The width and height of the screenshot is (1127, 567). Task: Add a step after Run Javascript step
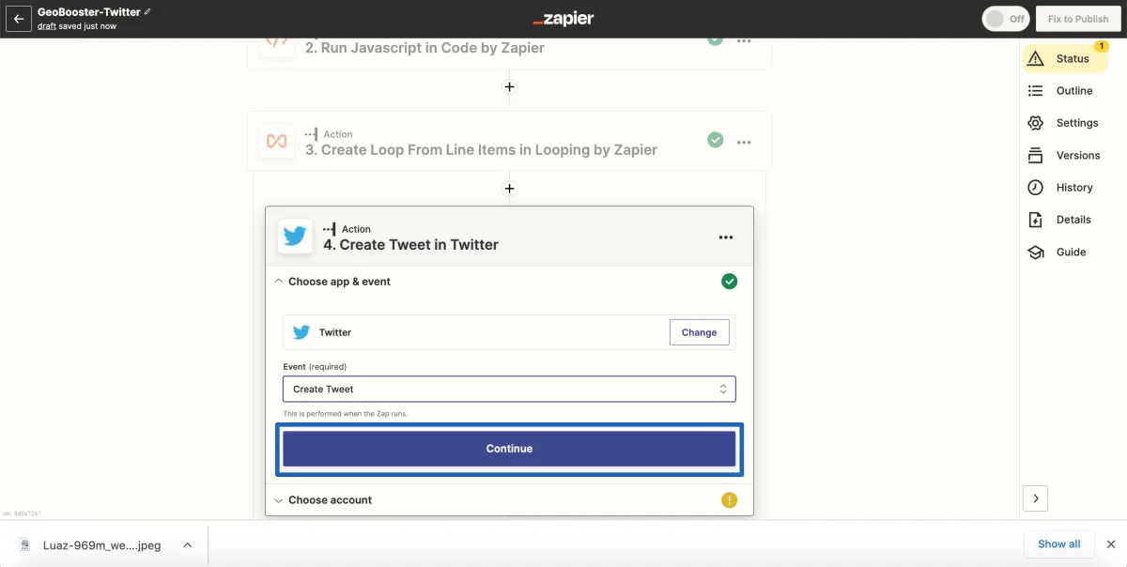tap(509, 86)
